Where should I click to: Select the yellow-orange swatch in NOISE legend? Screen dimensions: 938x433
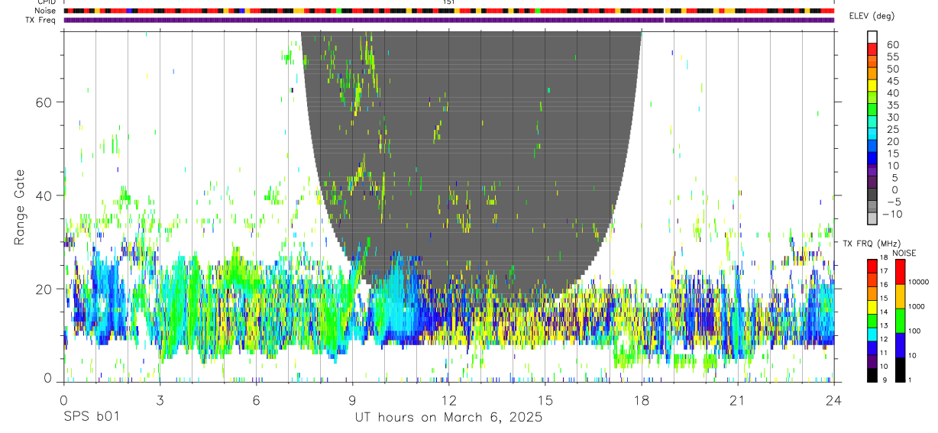tap(901, 296)
